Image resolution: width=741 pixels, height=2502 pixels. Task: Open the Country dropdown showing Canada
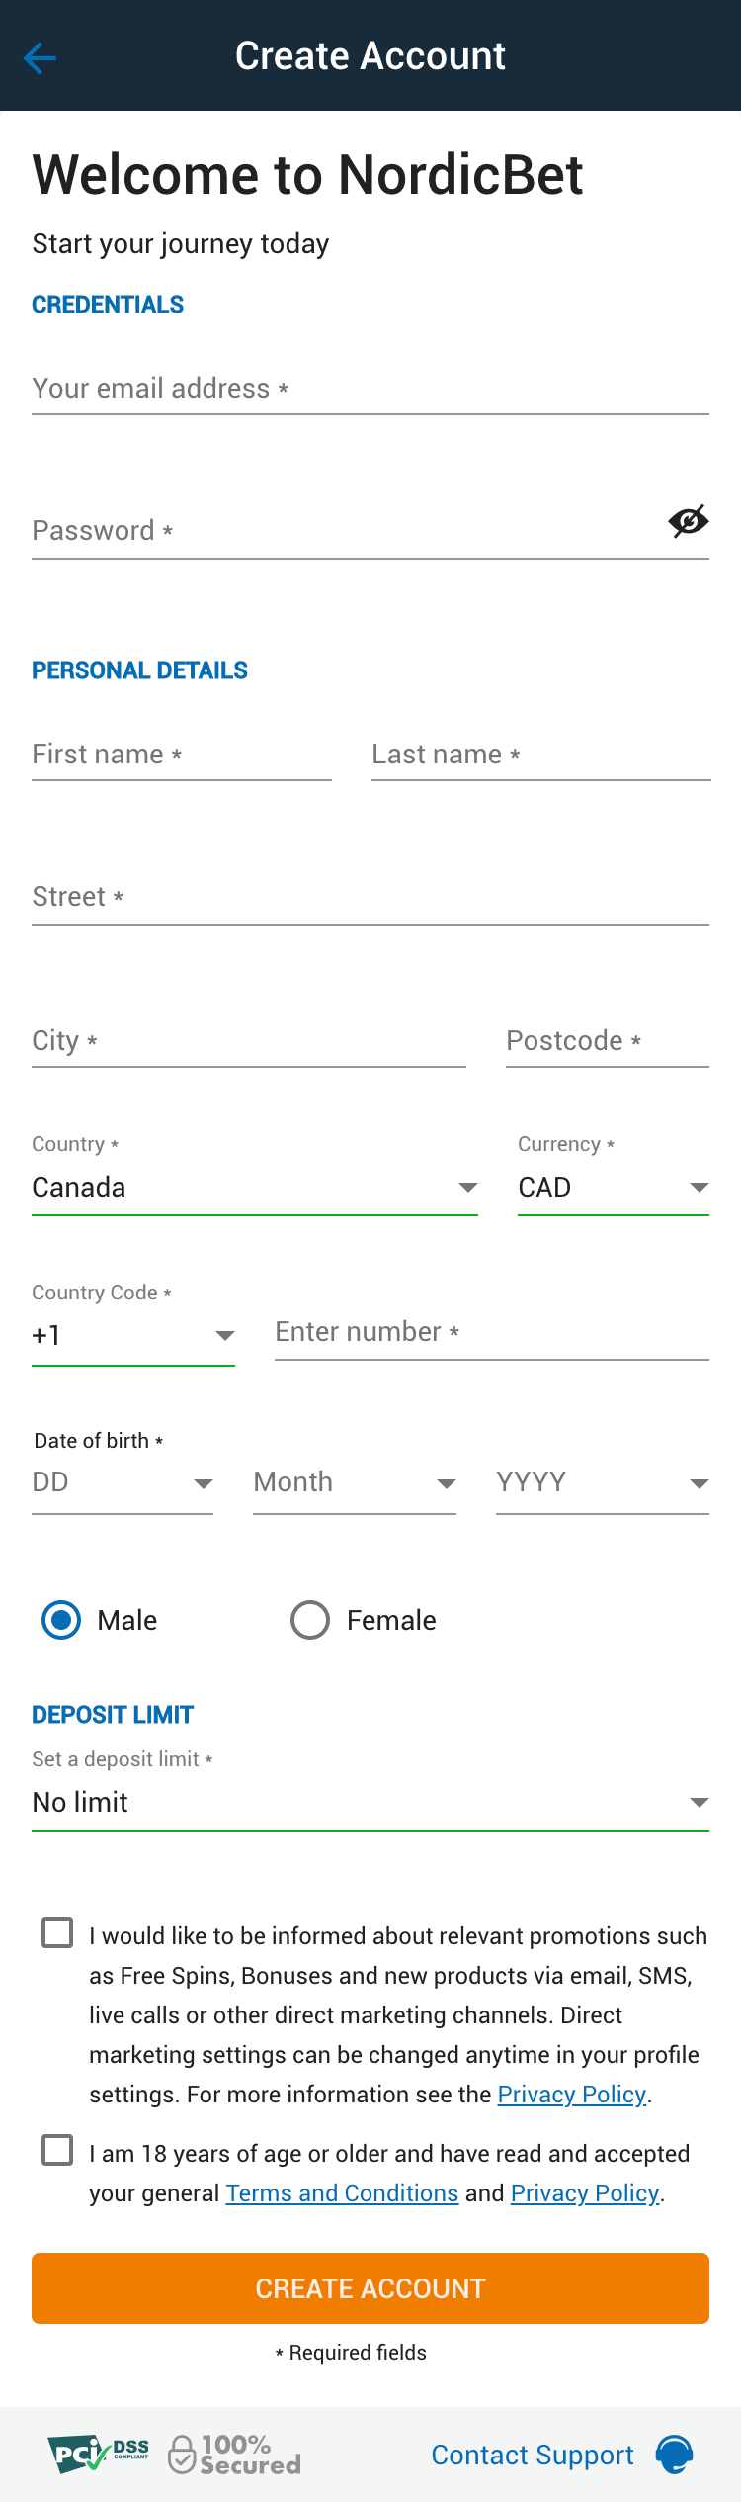click(x=255, y=1187)
